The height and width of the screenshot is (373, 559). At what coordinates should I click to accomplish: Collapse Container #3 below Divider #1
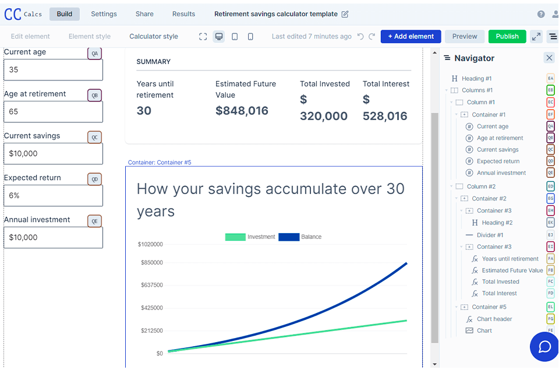461,247
